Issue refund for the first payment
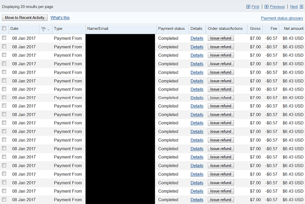The height and width of the screenshot is (204, 305). 220,38
